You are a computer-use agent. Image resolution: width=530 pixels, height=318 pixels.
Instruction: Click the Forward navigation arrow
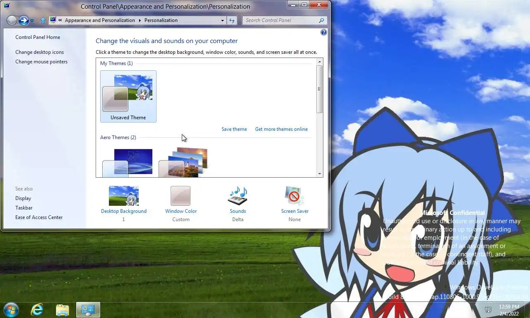[24, 20]
